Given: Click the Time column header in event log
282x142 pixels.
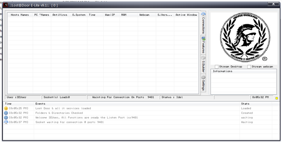Looking at the screenshot, I should coord(18,103).
